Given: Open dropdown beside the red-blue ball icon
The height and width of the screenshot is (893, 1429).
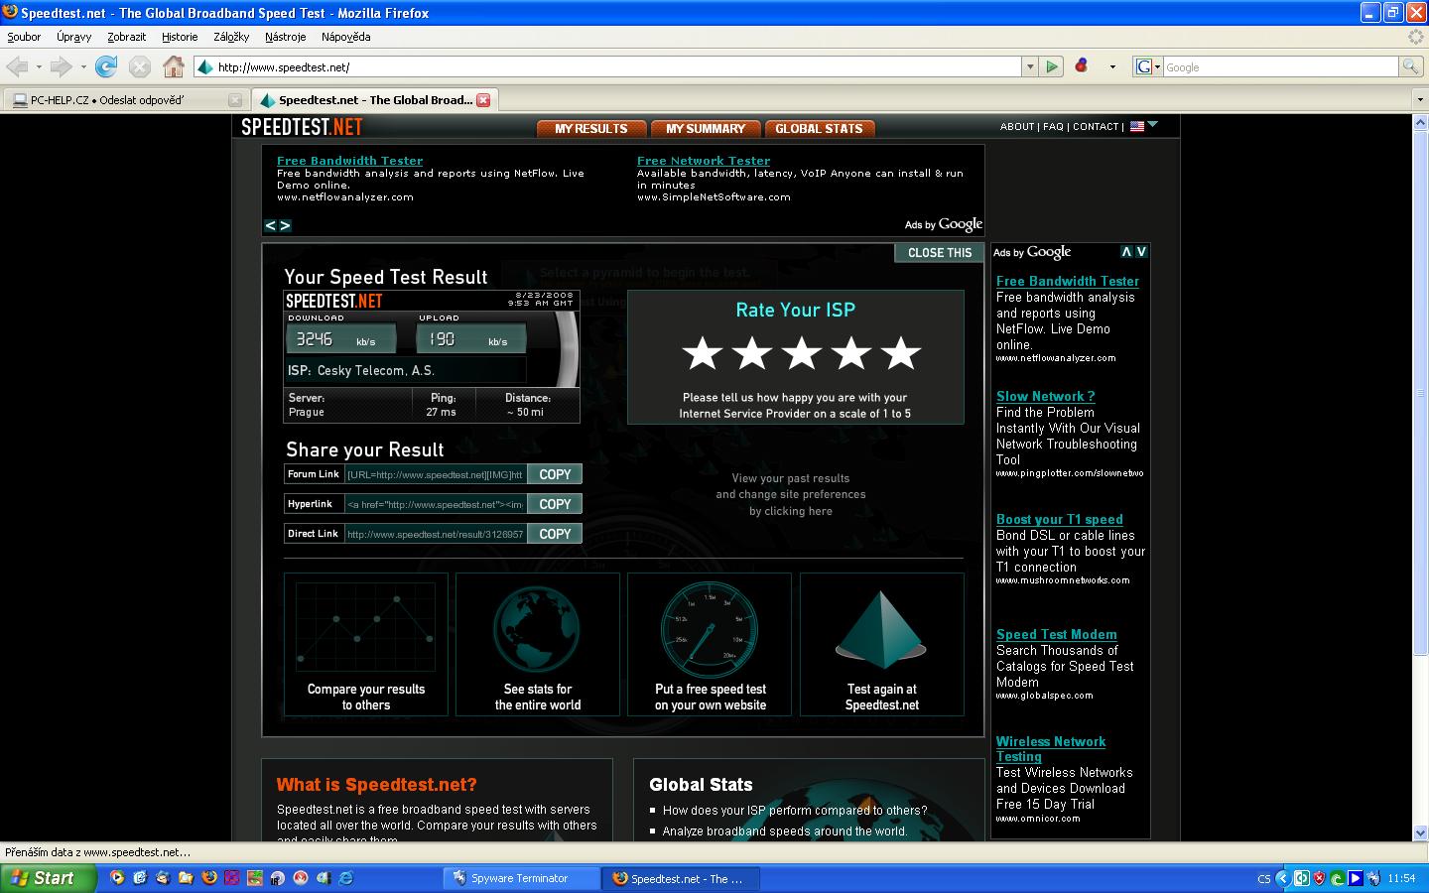Looking at the screenshot, I should 1112,66.
